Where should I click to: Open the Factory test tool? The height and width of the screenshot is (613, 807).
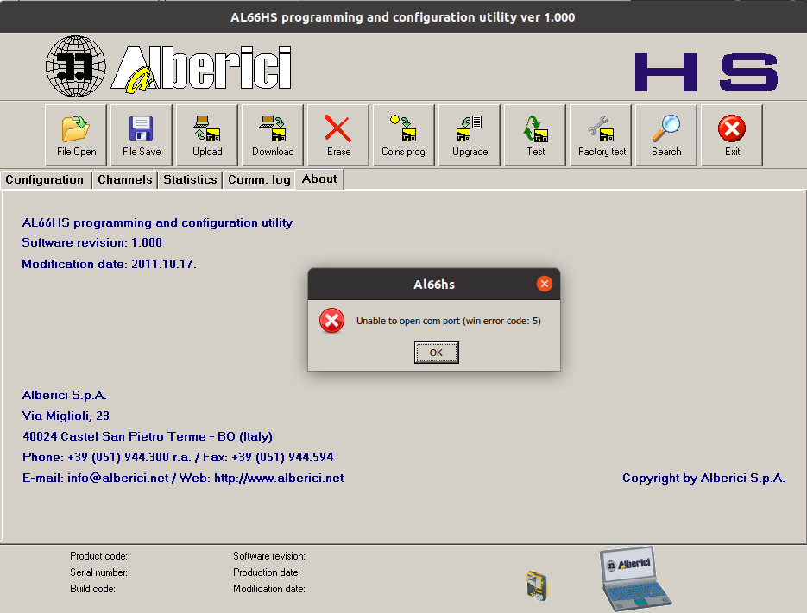pyautogui.click(x=601, y=135)
